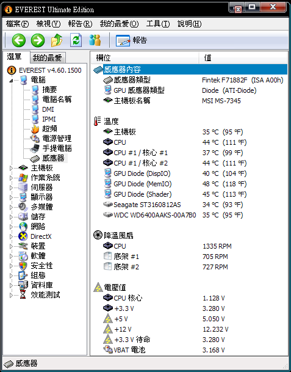The width and height of the screenshot is (291, 372).
Task: Click the 值 column header
Action: pos(243,57)
